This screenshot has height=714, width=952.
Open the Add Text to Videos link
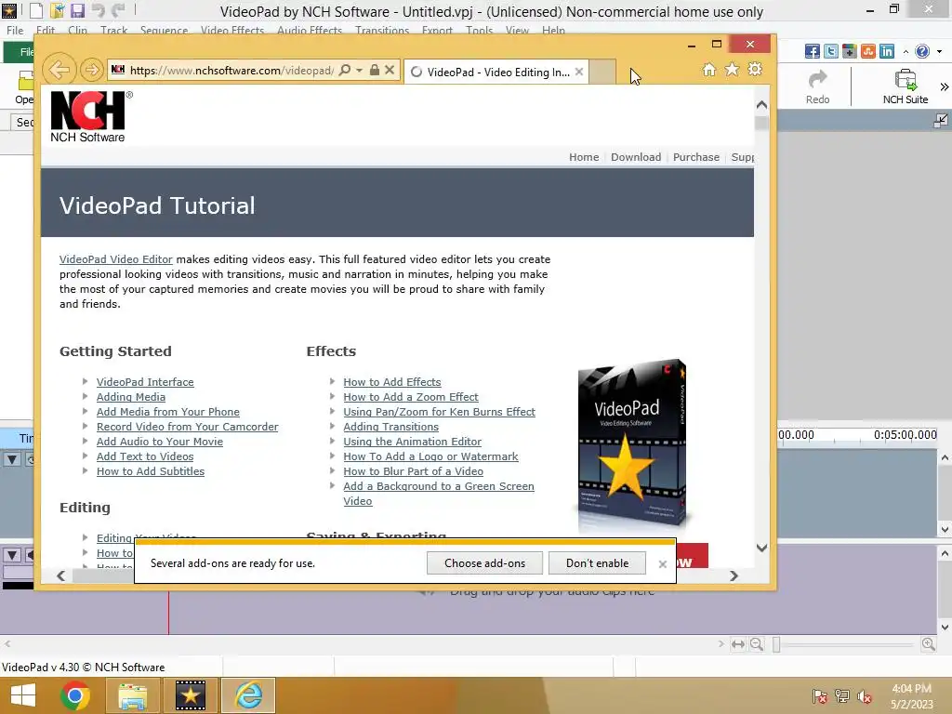pyautogui.click(x=145, y=456)
